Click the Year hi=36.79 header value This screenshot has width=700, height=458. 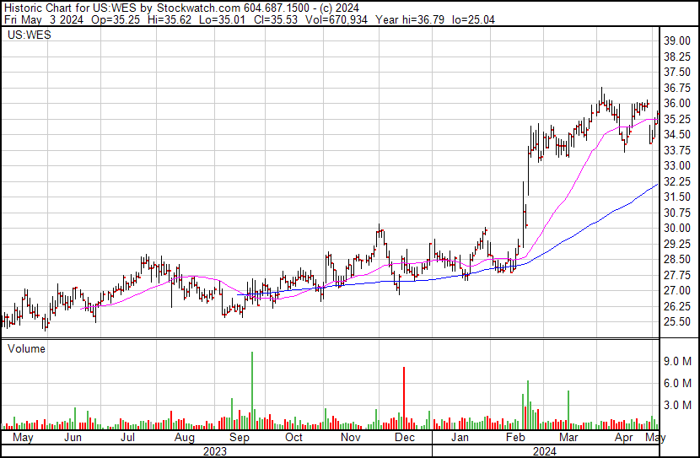click(410, 19)
